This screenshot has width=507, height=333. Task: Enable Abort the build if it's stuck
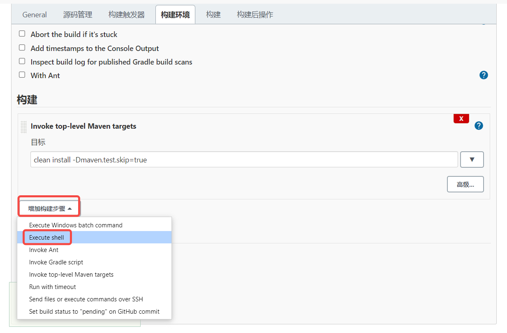pos(22,34)
